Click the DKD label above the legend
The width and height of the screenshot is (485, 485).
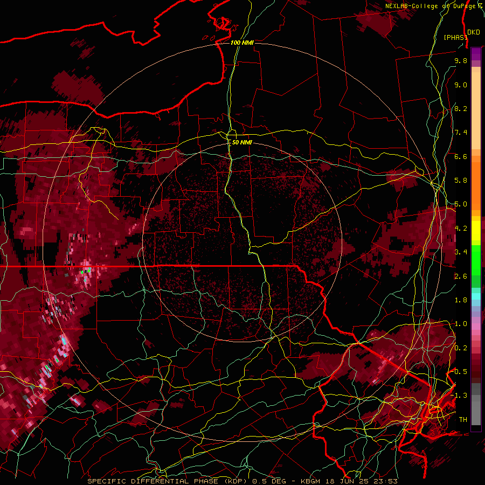click(x=474, y=32)
